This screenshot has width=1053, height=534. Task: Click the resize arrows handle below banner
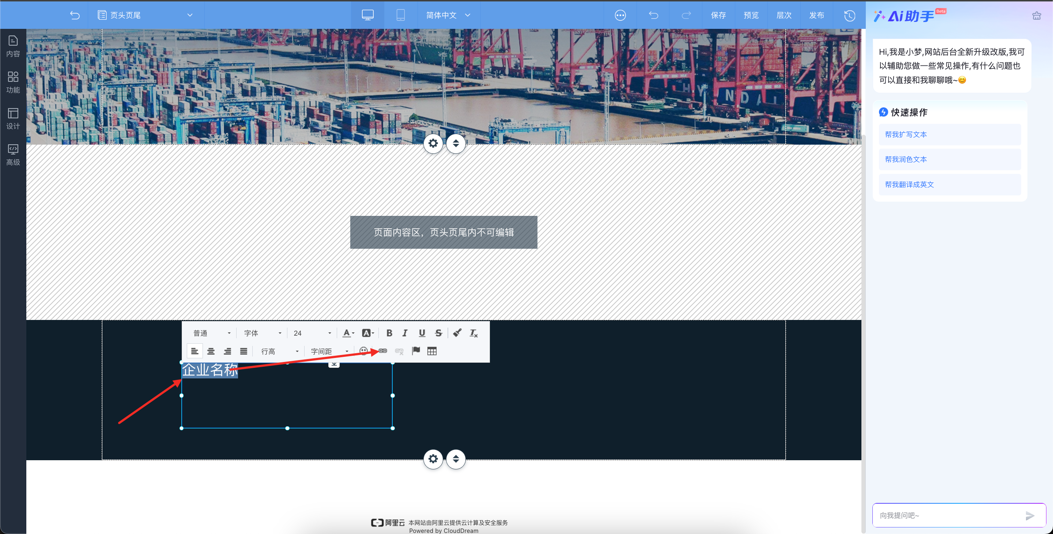(456, 143)
